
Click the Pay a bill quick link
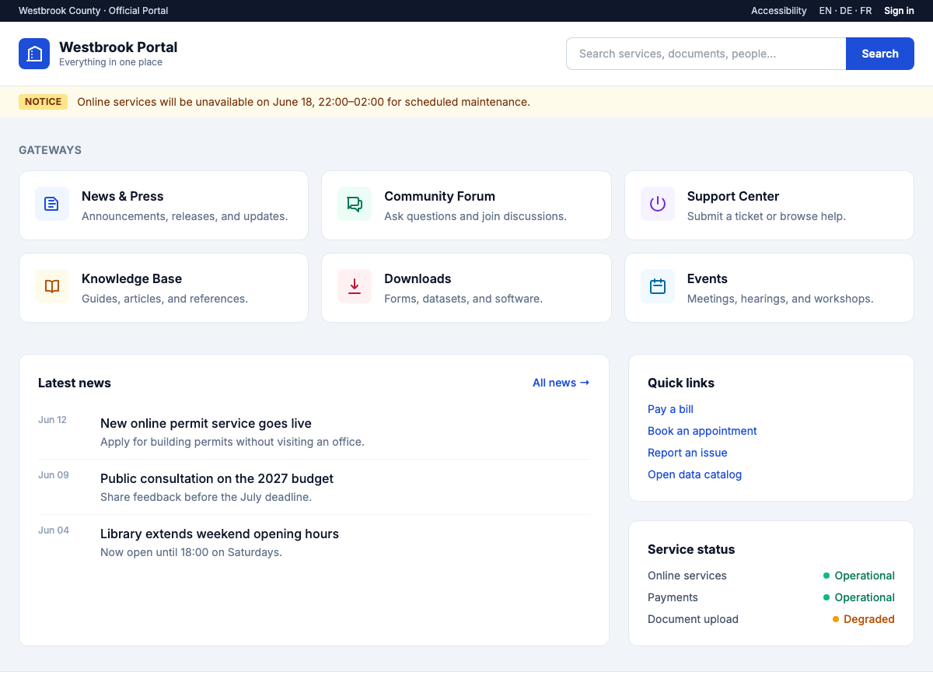click(x=670, y=409)
